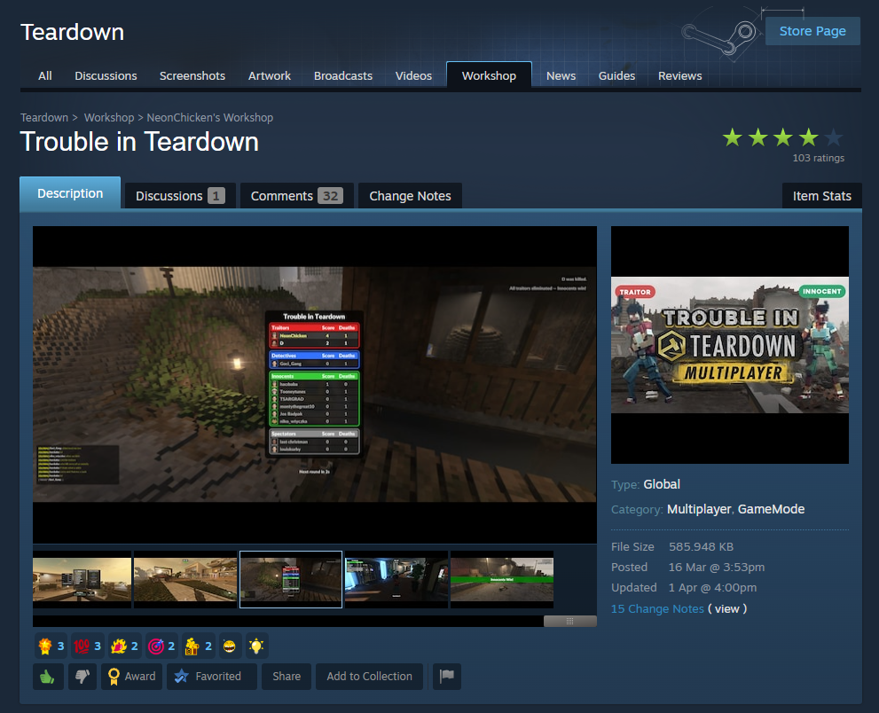The height and width of the screenshot is (713, 879).
Task: Open the Videos tab
Action: pyautogui.click(x=413, y=75)
